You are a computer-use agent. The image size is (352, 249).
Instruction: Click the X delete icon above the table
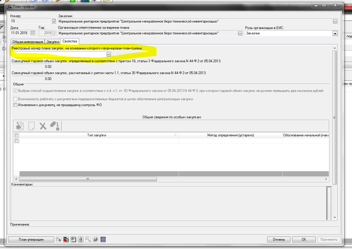pos(43,126)
